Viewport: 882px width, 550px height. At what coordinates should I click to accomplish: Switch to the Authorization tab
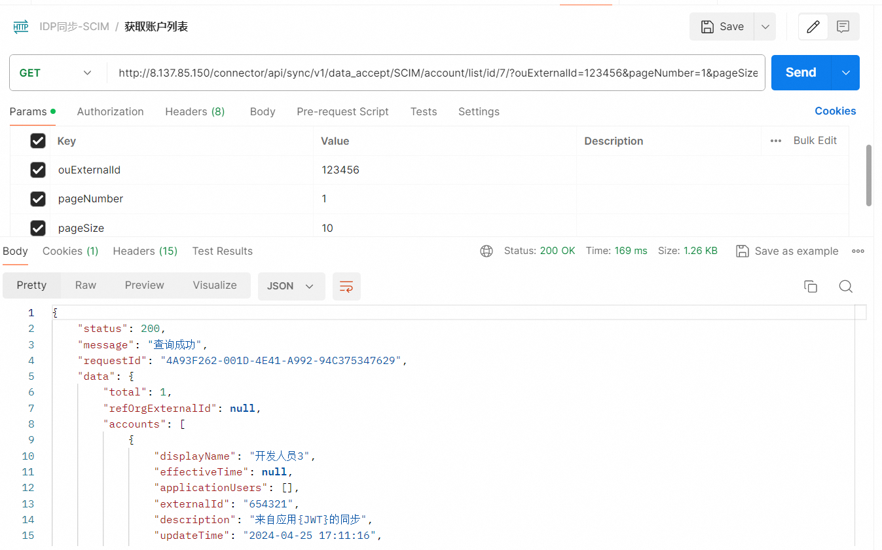click(x=111, y=111)
